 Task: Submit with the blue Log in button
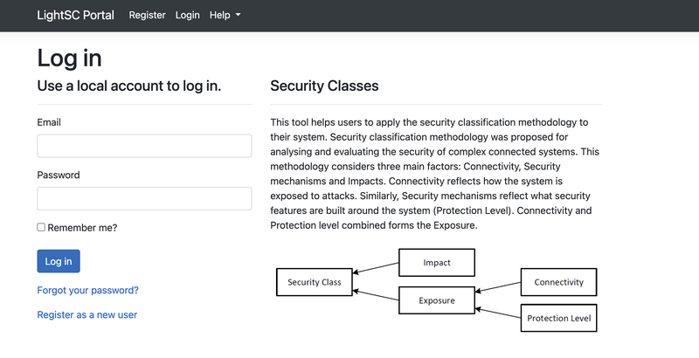59,261
